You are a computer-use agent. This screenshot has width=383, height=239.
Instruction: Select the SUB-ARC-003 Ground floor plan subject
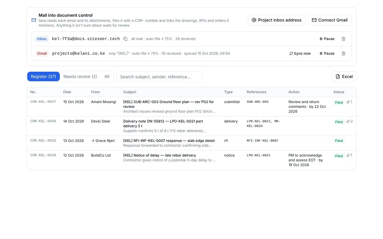point(169,104)
